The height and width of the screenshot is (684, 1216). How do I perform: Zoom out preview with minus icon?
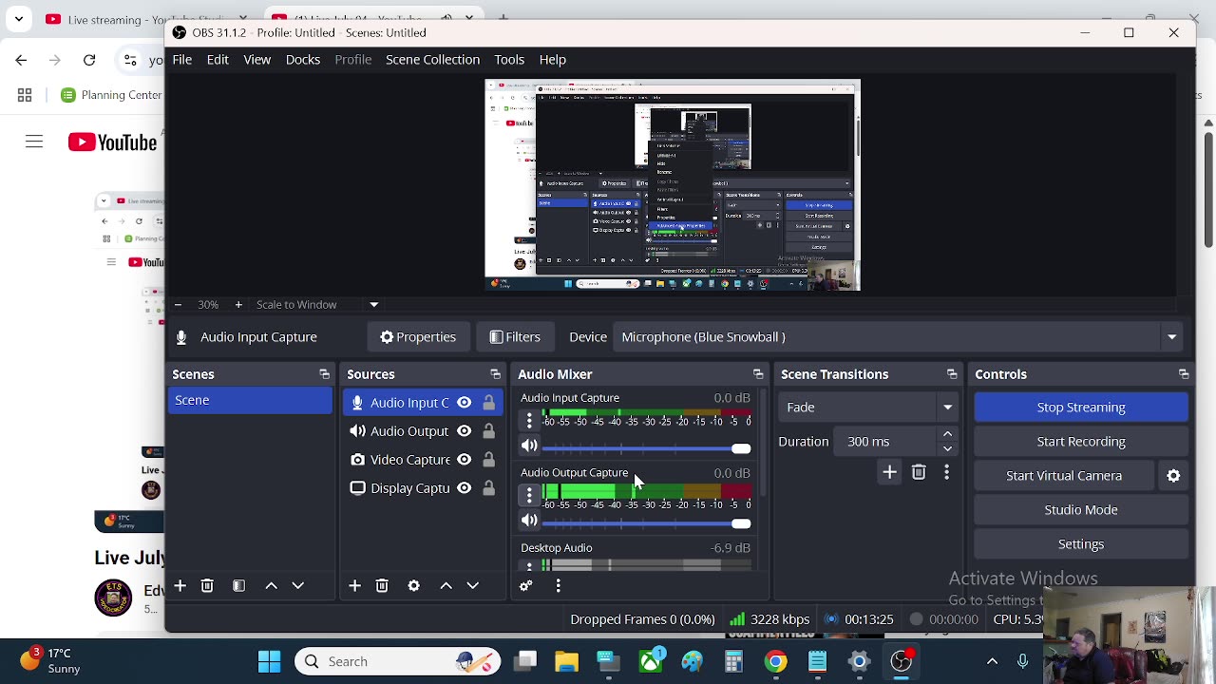point(178,305)
